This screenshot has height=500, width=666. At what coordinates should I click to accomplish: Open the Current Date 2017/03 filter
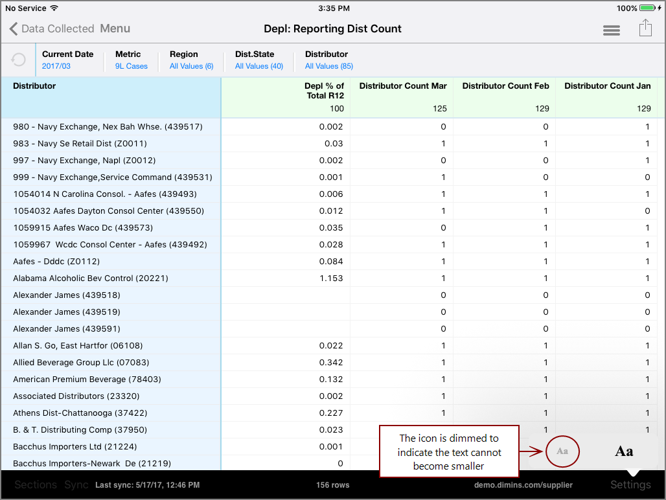pos(67,60)
